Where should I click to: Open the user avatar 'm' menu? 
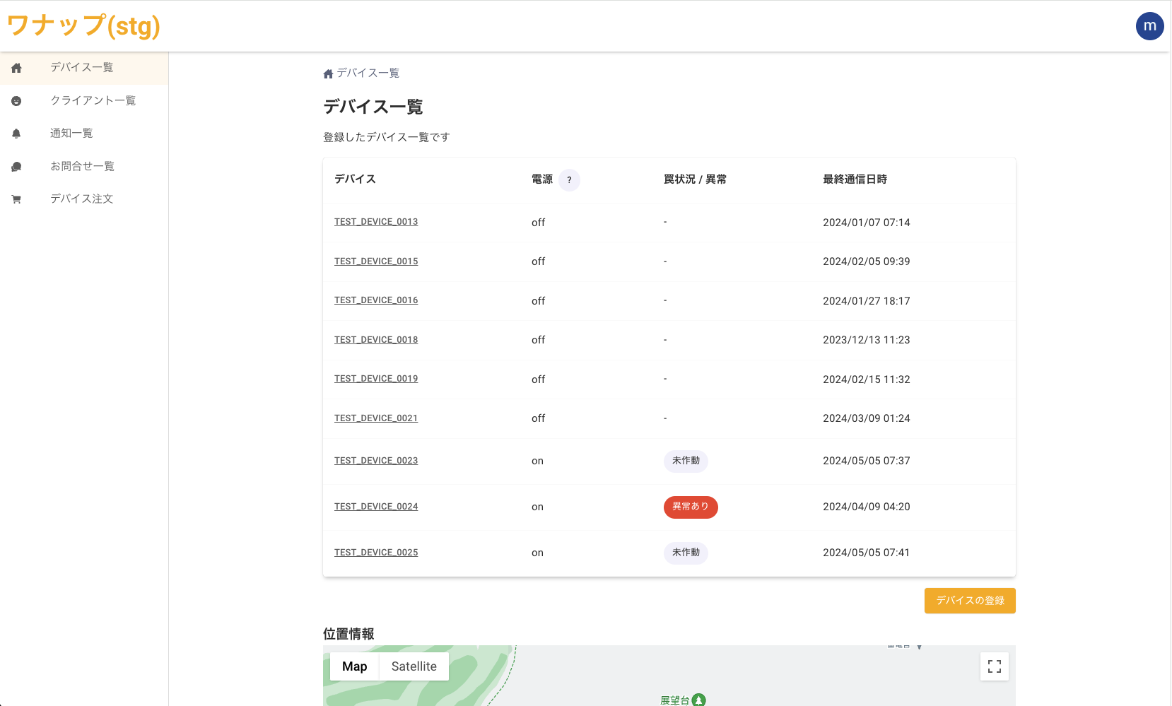pos(1150,26)
